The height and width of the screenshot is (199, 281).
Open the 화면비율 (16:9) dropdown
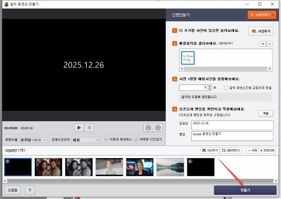(x=33, y=140)
